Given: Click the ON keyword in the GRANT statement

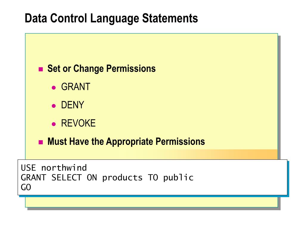Looking at the screenshot, I should tap(92, 178).
